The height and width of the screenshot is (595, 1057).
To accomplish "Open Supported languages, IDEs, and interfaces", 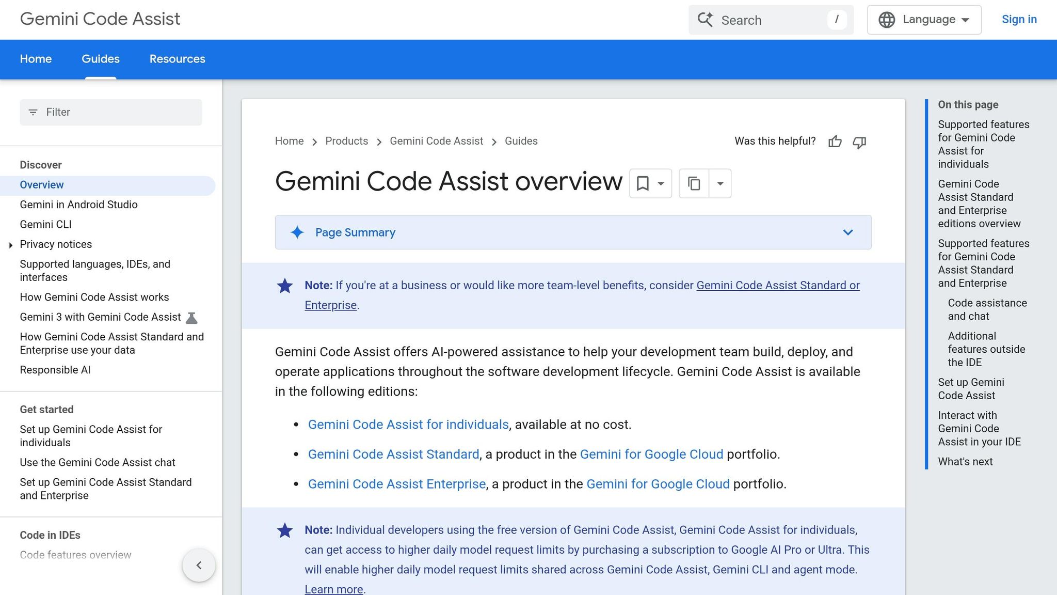I will coord(95,271).
